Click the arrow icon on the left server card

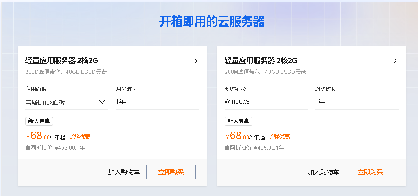coord(196,61)
